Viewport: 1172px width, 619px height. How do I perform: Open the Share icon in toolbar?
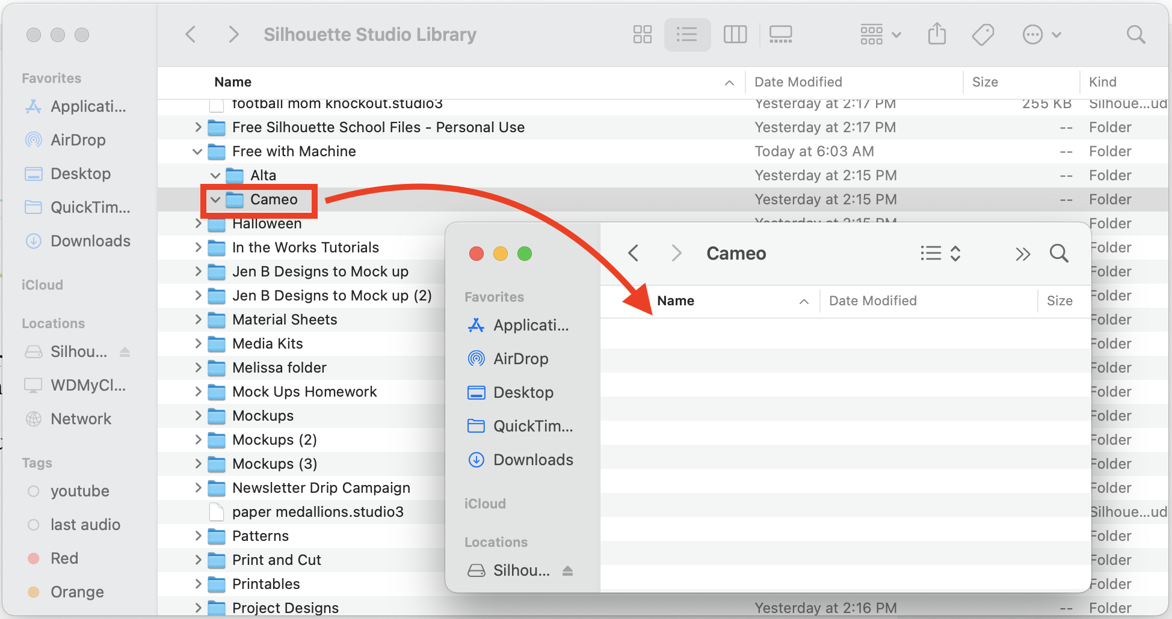pyautogui.click(x=937, y=34)
